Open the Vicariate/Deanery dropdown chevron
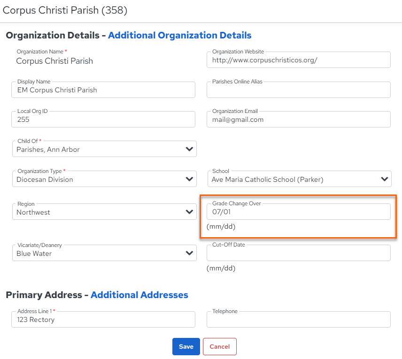The height and width of the screenshot is (359, 402). click(189, 253)
